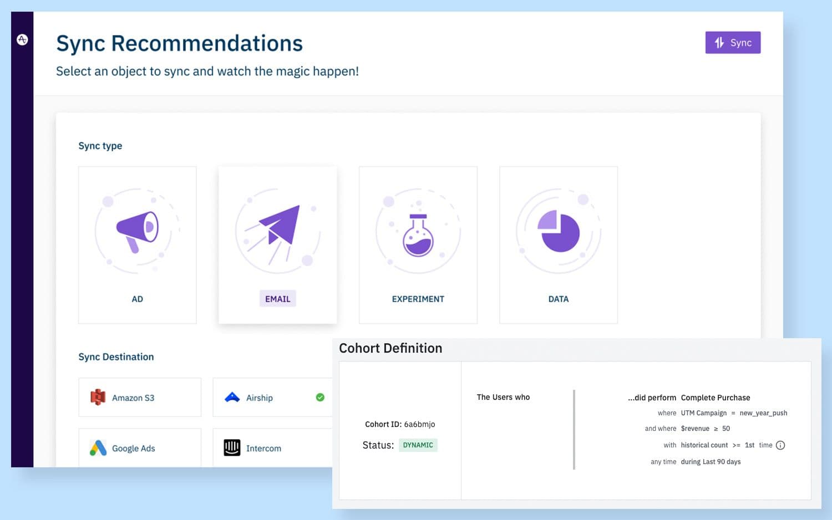This screenshot has width=832, height=520.
Task: Open the Complete Purchase event selector
Action: pyautogui.click(x=715, y=397)
